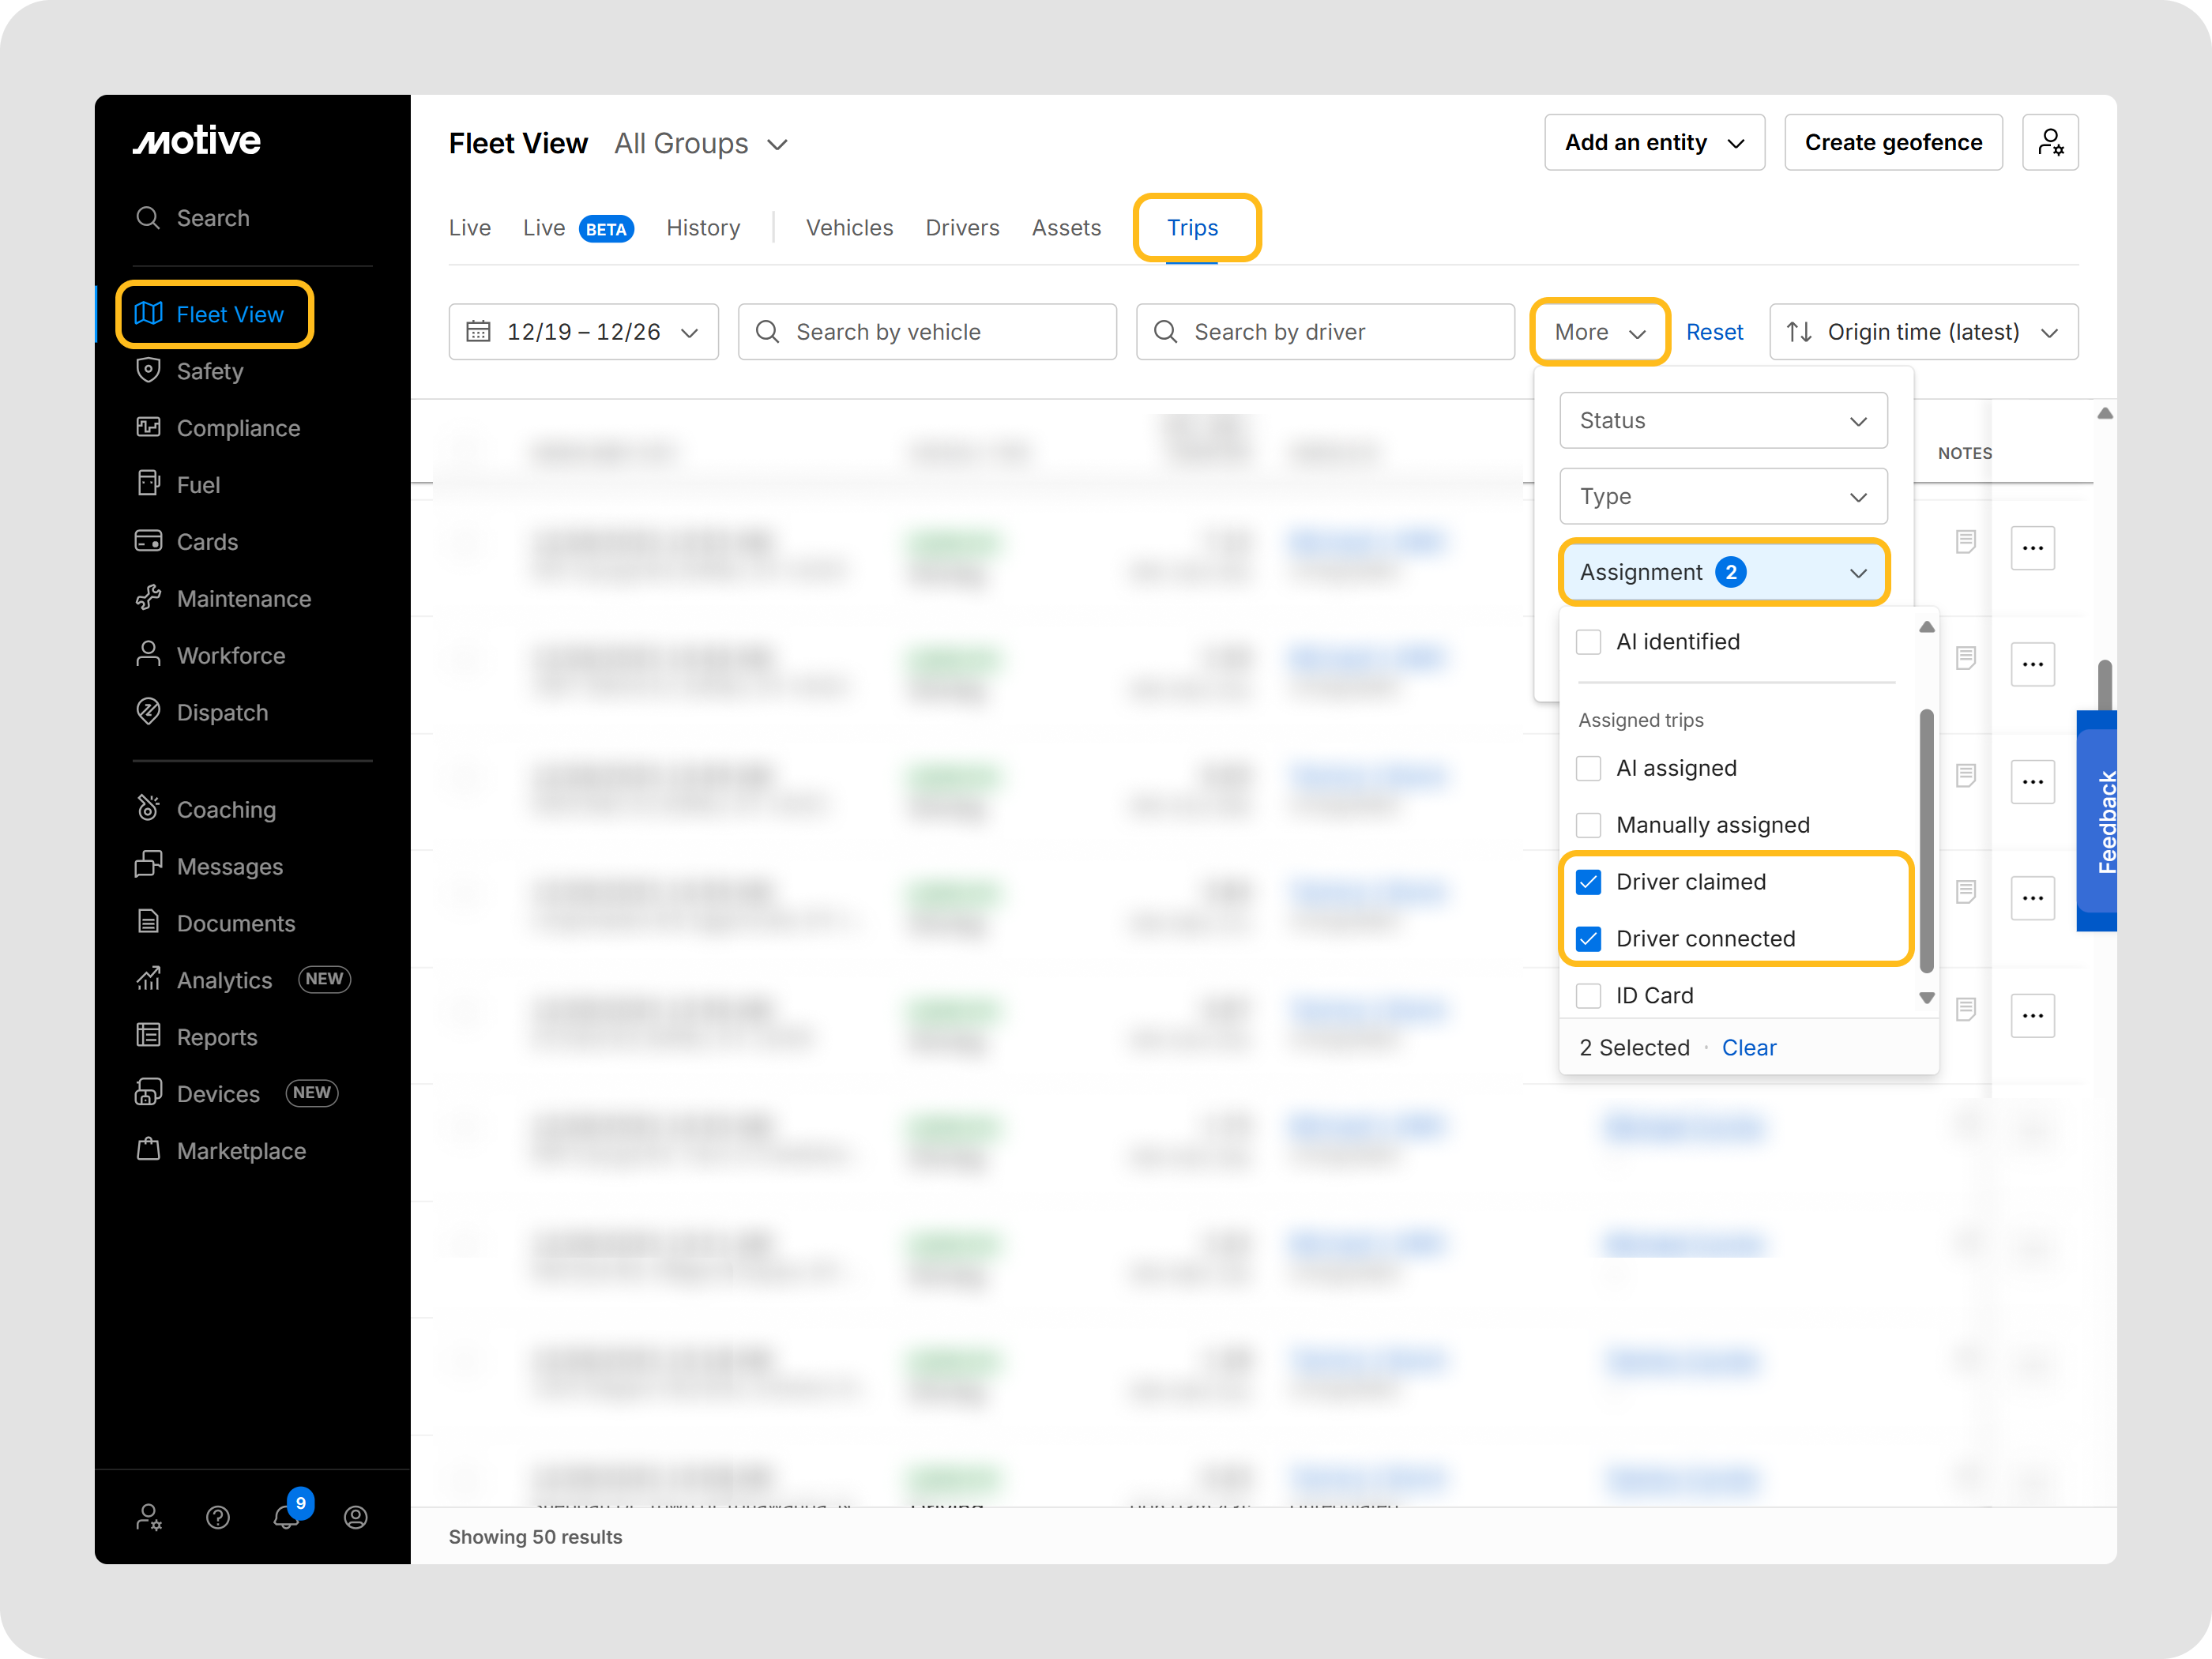Screen dimensions: 2212x1659
Task: Click user settings icon near Create geofence
Action: (2049, 142)
